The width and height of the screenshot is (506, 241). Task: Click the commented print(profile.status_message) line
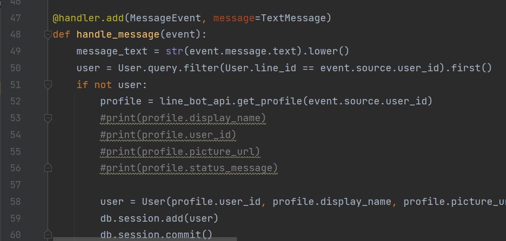click(x=189, y=168)
